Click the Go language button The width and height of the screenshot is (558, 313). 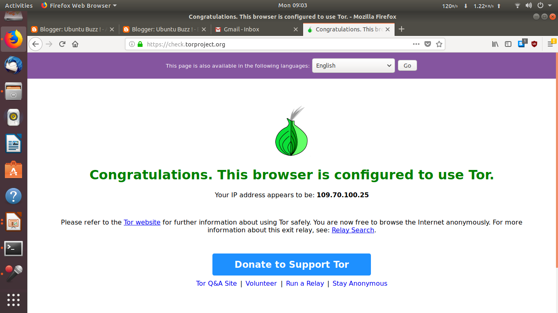pos(407,66)
